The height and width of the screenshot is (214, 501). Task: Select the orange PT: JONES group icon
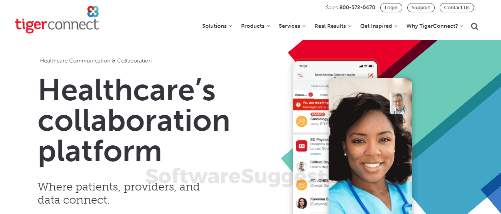click(302, 185)
